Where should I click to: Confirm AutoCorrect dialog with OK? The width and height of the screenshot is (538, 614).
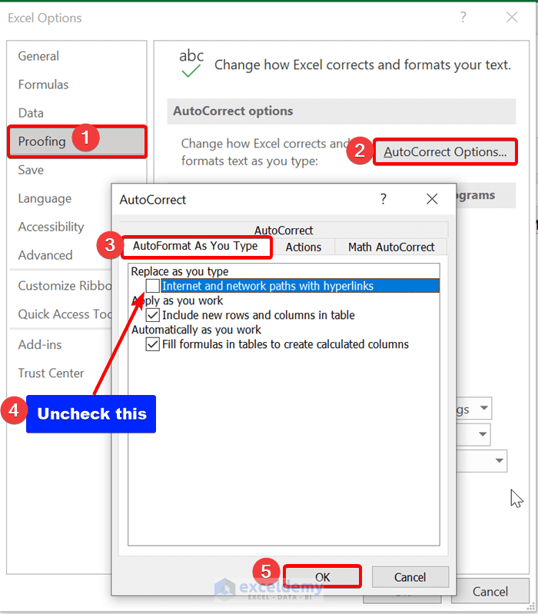322,577
